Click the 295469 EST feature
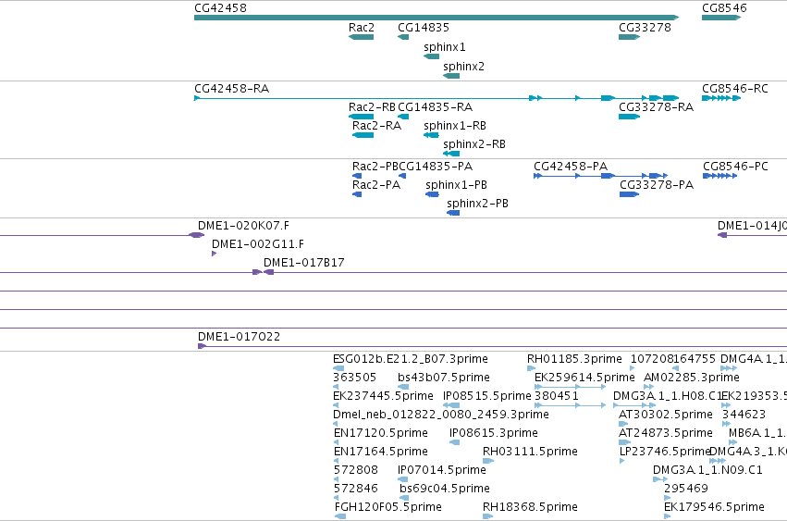 point(667,499)
